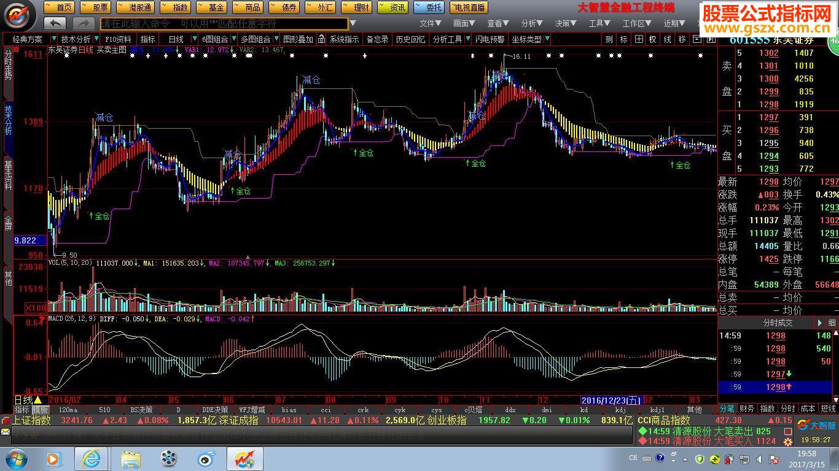
Task: Toggle the 标 annotation display button
Action: 623,39
